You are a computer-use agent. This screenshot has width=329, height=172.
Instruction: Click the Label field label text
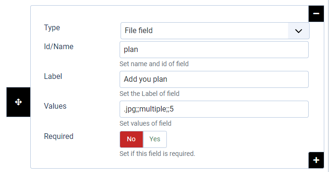[x=53, y=77]
